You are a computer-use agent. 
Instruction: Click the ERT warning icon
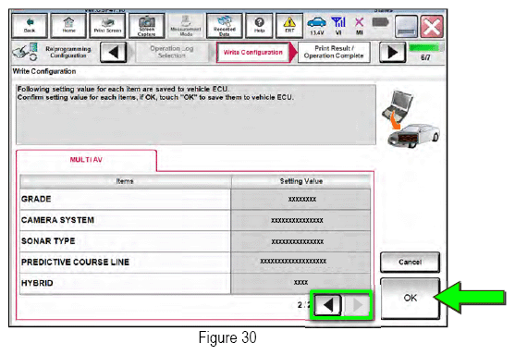289,26
